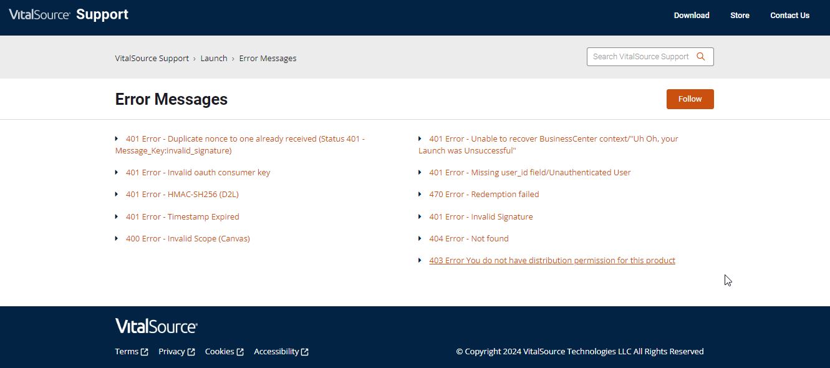
Task: Expand arrow beside 404 Not found
Action: (420, 238)
